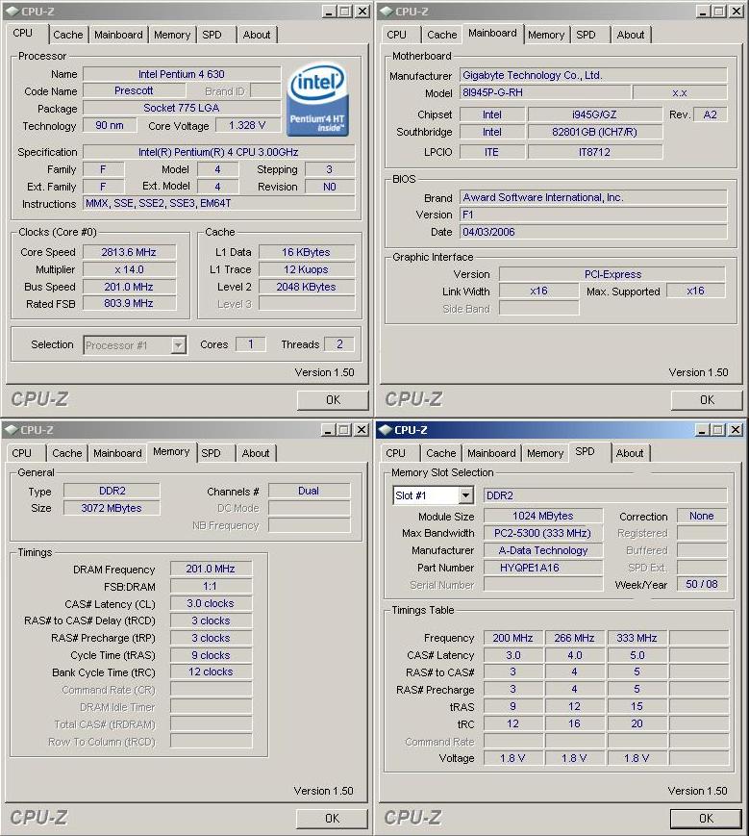
Task: Open SPD tab in the Memory window
Action: [x=211, y=453]
